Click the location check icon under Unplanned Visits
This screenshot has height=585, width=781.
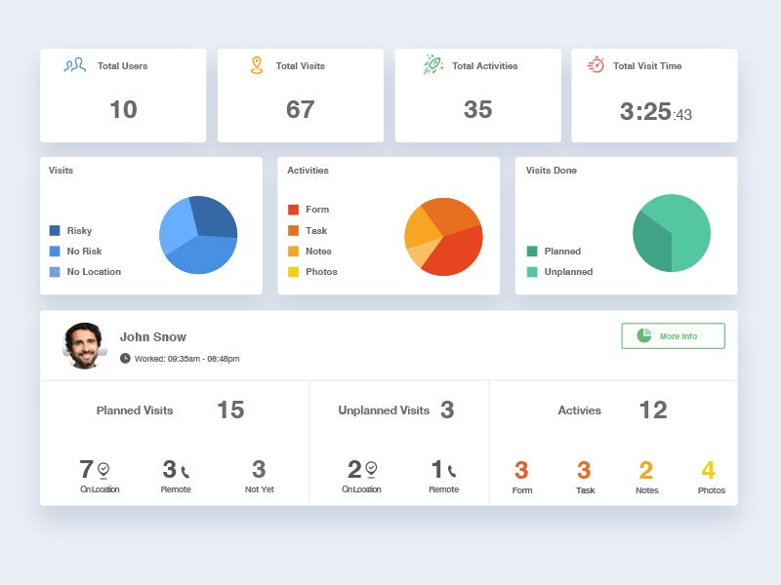(x=371, y=469)
